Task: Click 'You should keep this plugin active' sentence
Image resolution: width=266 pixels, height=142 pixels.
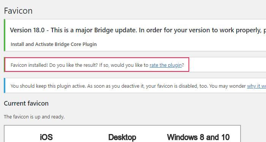Action: [48, 86]
